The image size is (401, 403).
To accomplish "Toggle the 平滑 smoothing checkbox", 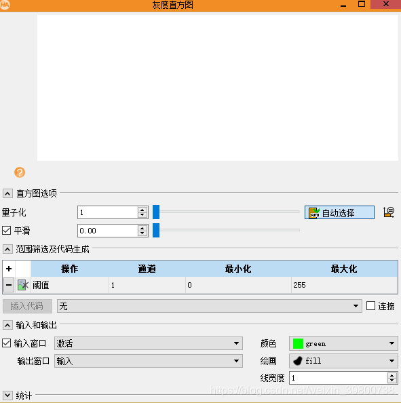I will [6, 230].
